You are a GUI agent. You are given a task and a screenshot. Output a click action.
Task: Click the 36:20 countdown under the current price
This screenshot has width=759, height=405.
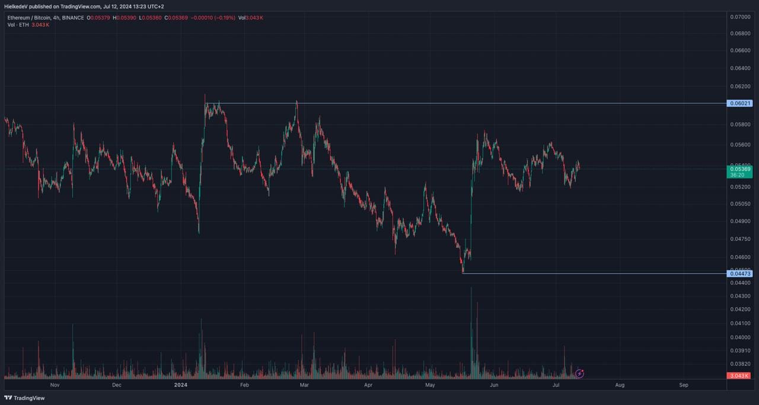[737, 176]
